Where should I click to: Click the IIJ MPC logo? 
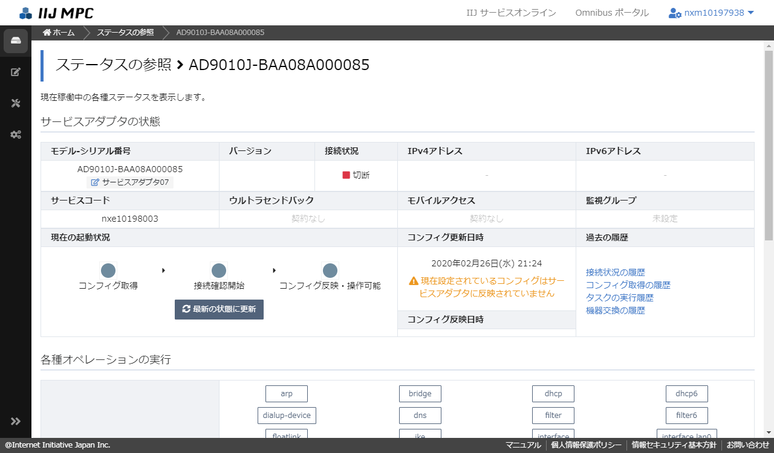(x=56, y=13)
